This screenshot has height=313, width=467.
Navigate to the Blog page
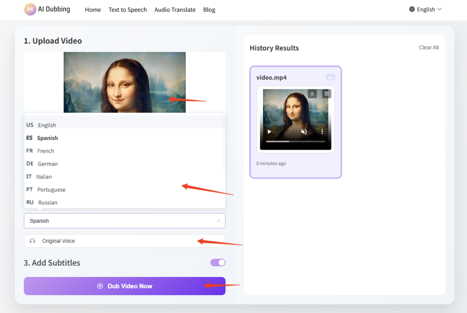[x=209, y=10]
